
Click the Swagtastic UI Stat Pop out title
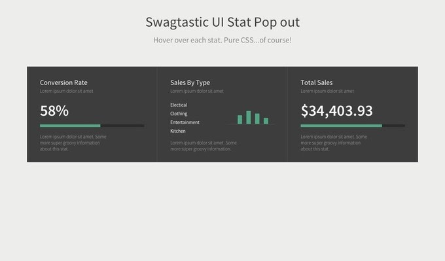click(222, 22)
